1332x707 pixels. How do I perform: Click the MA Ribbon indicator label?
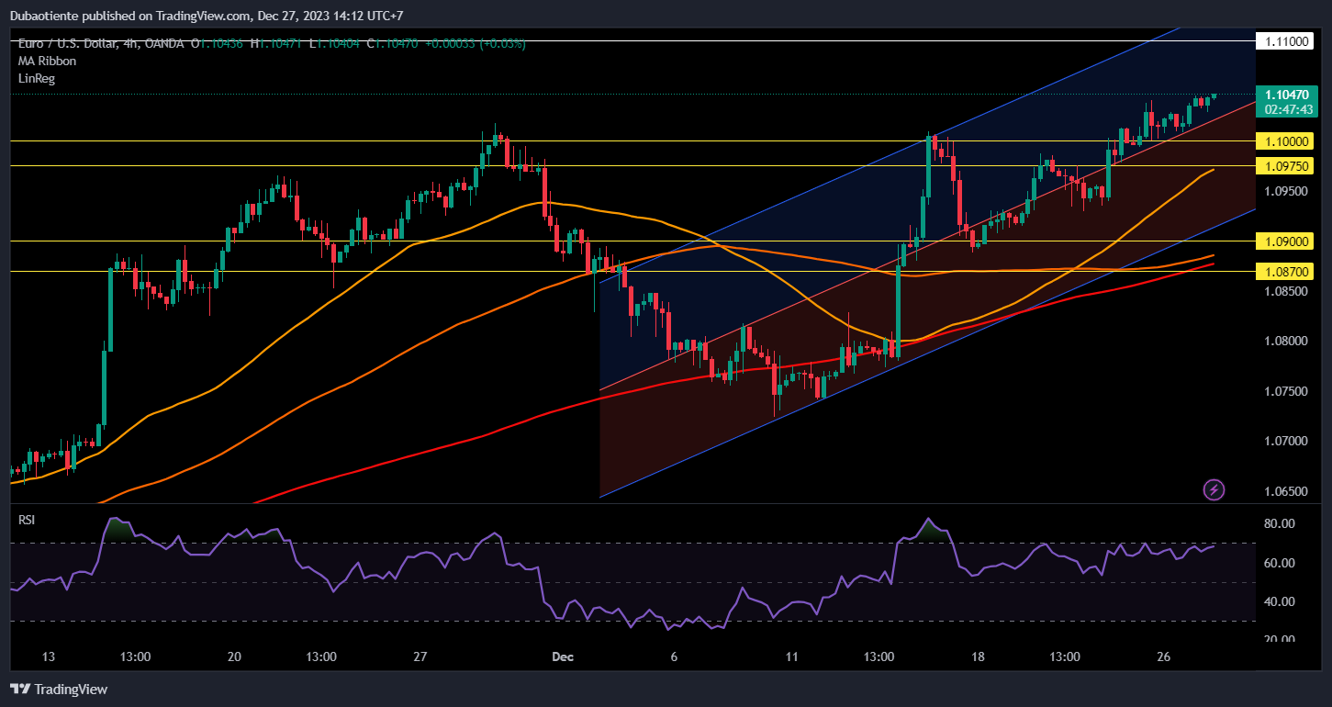[x=47, y=61]
